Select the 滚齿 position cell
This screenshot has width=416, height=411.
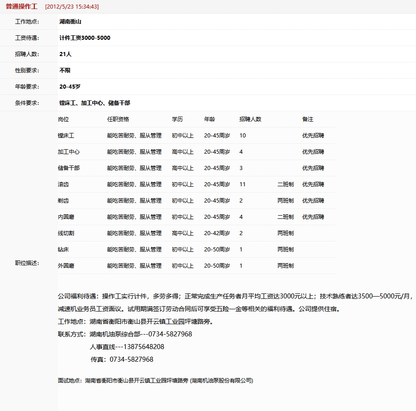(x=63, y=184)
